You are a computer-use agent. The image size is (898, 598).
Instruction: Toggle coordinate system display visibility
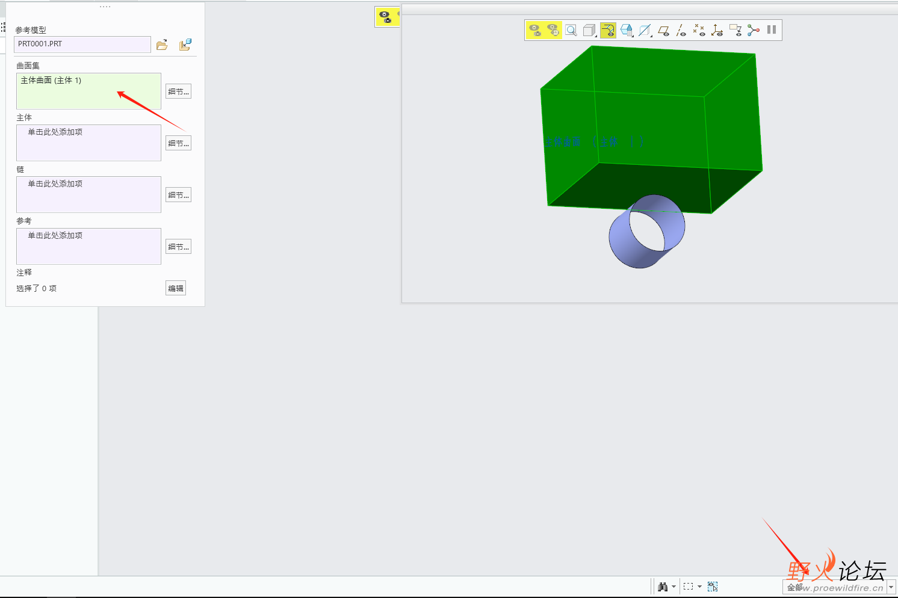pyautogui.click(x=717, y=30)
